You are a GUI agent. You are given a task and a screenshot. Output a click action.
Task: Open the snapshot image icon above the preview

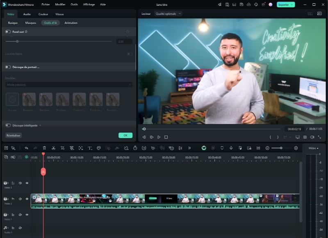[x=319, y=14]
